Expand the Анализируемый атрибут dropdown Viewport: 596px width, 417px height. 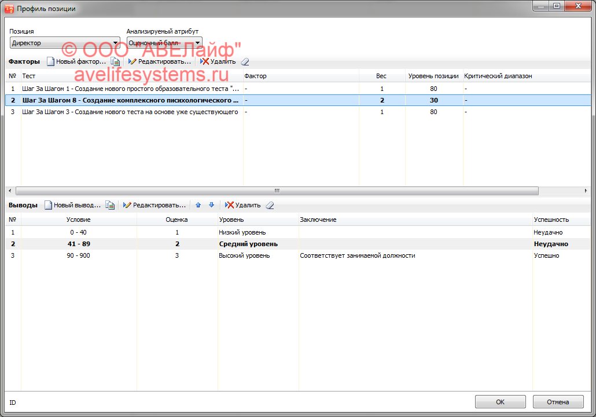coord(164,43)
